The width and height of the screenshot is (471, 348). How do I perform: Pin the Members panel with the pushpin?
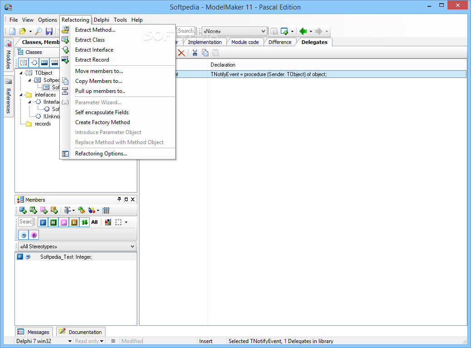(119, 199)
